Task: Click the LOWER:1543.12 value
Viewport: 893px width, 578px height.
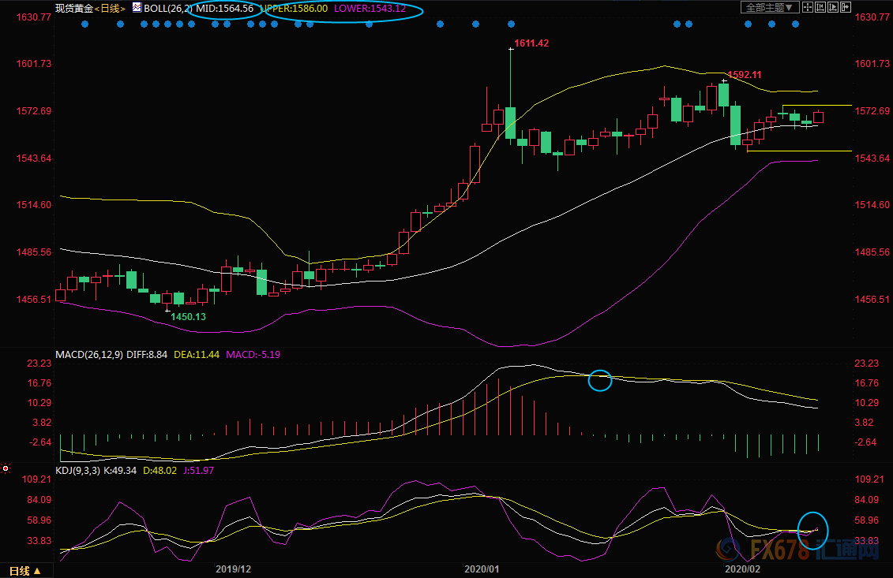Action: pos(370,9)
